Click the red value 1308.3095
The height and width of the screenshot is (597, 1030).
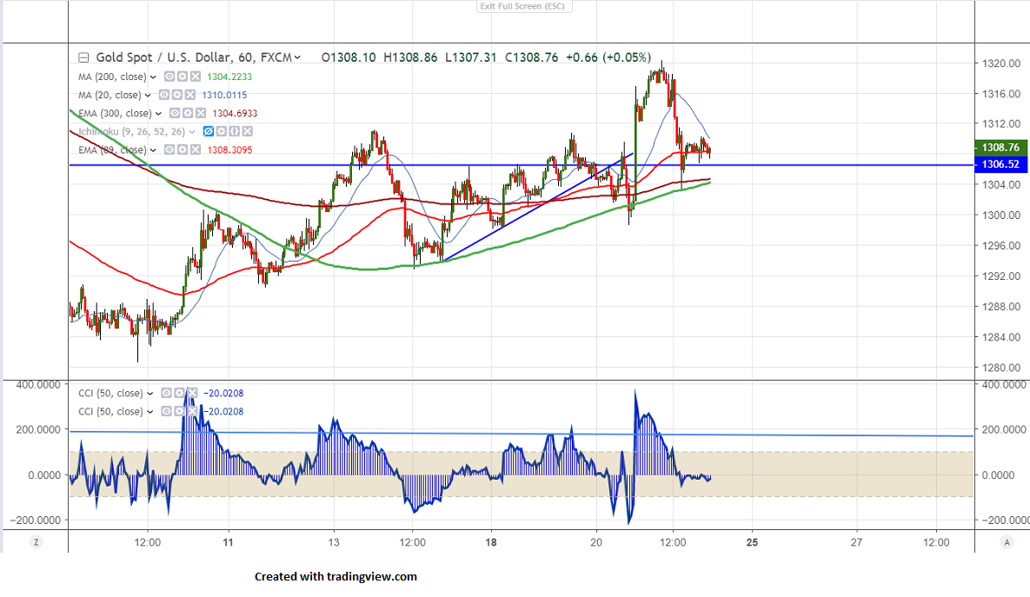pos(229,149)
